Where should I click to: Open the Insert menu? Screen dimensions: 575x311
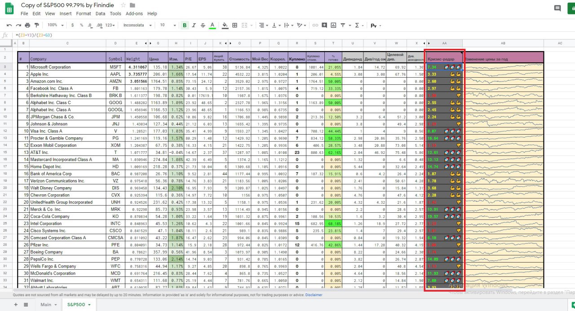pyautogui.click(x=66, y=13)
